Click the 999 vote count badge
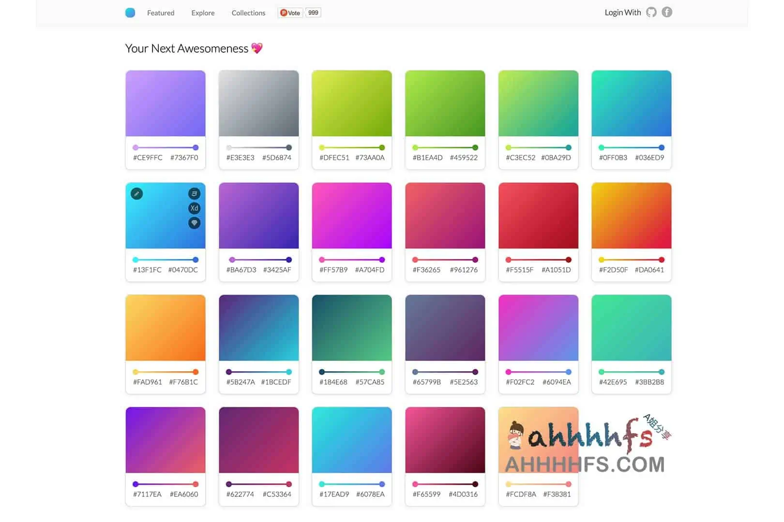This screenshot has height=522, width=784. [313, 13]
